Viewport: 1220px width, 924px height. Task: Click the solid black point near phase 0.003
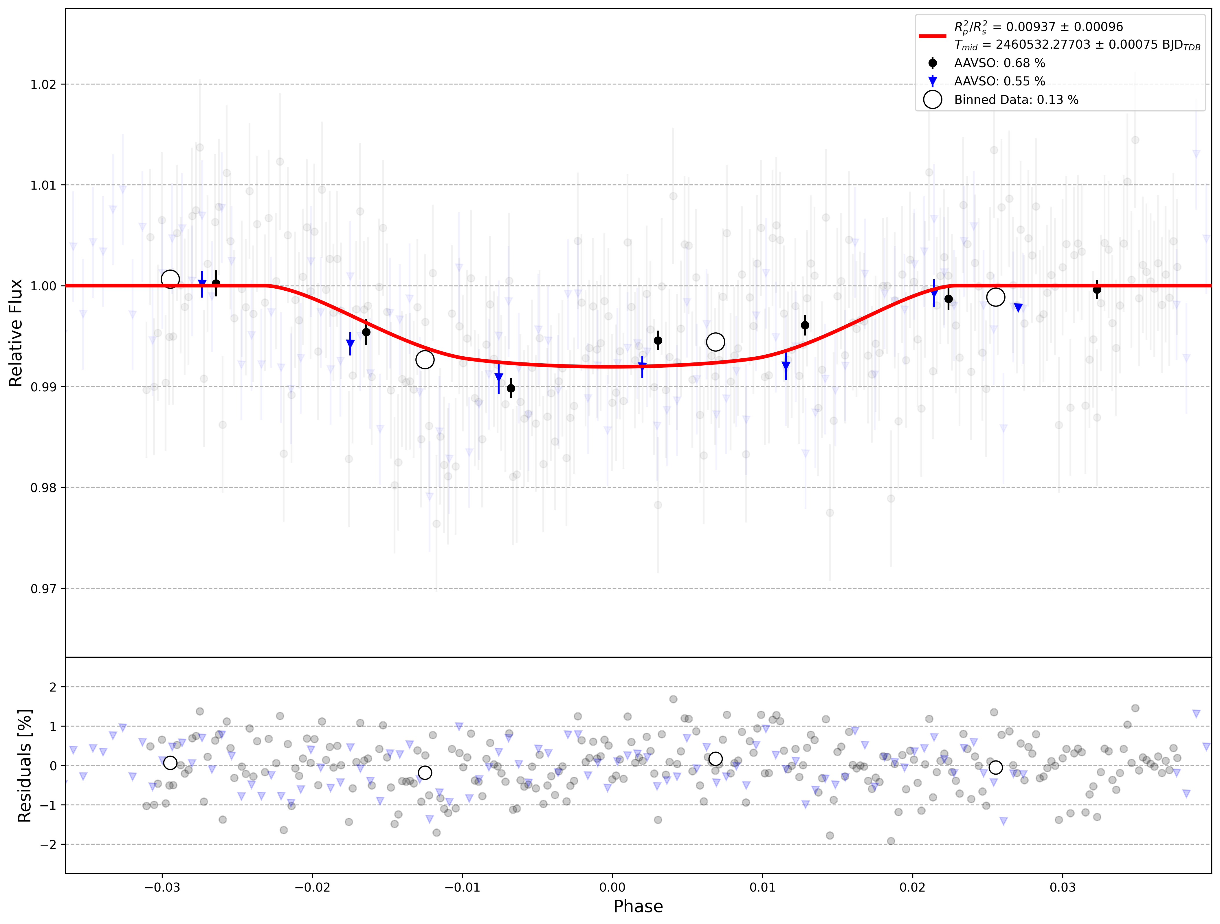pos(658,340)
